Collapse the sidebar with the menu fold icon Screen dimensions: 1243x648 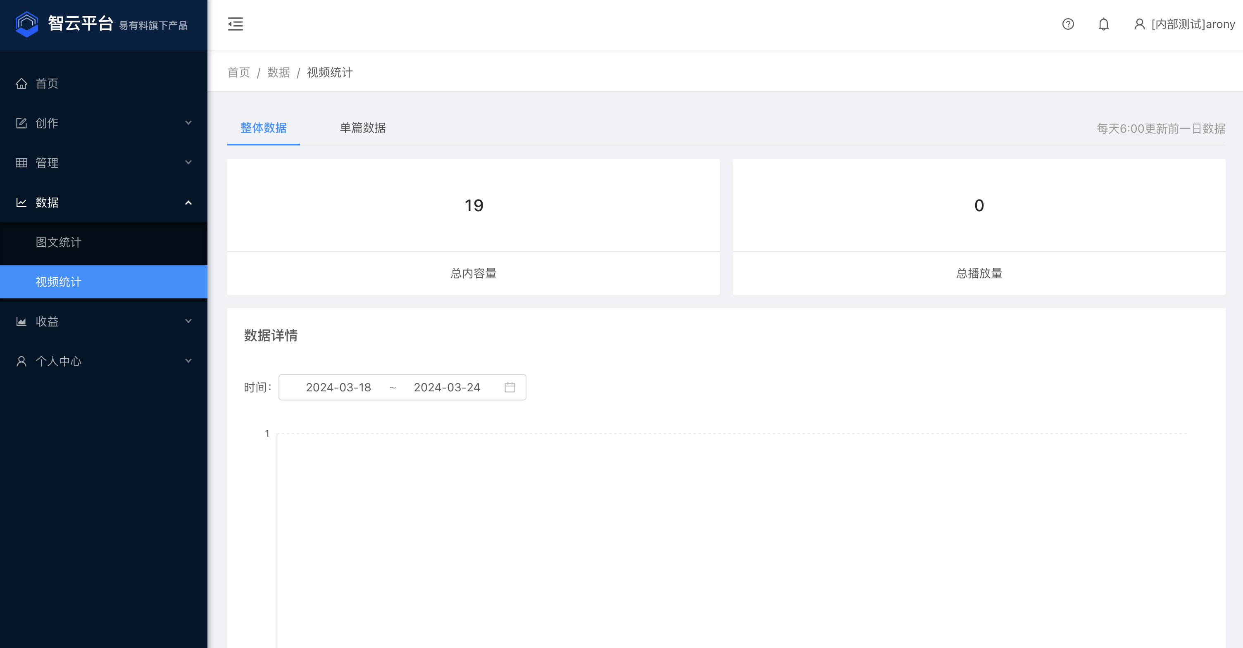[236, 24]
